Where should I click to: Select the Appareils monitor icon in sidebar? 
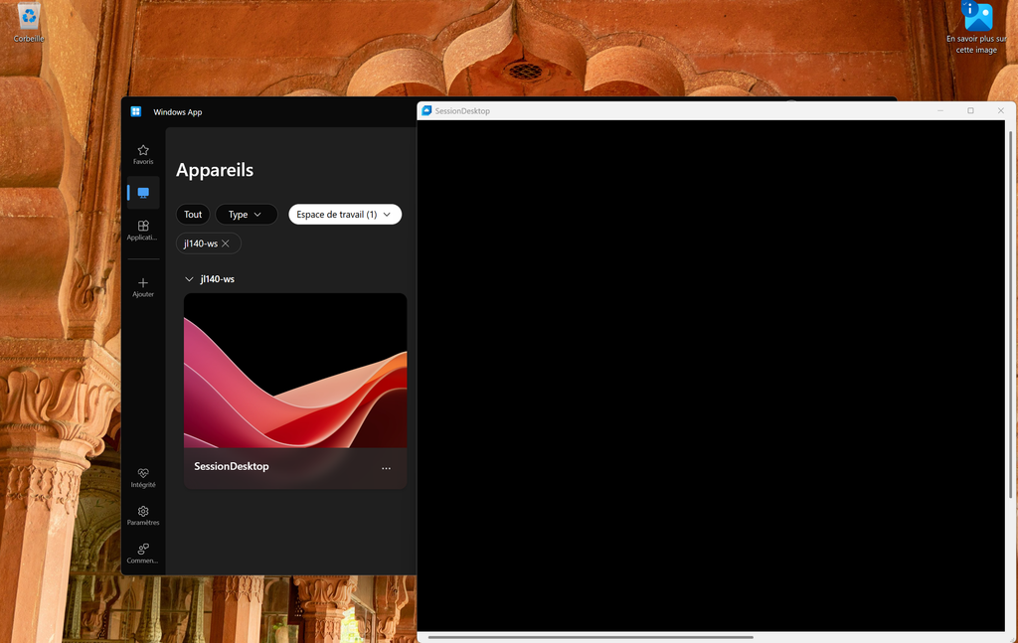coord(143,193)
